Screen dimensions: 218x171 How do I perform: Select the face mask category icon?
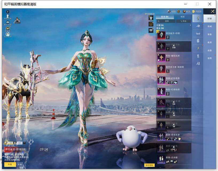198,41
